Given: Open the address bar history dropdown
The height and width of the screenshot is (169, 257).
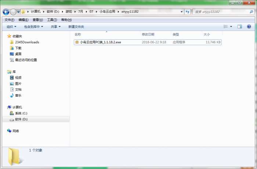Looking at the screenshot, I should pyautogui.click(x=181, y=12).
